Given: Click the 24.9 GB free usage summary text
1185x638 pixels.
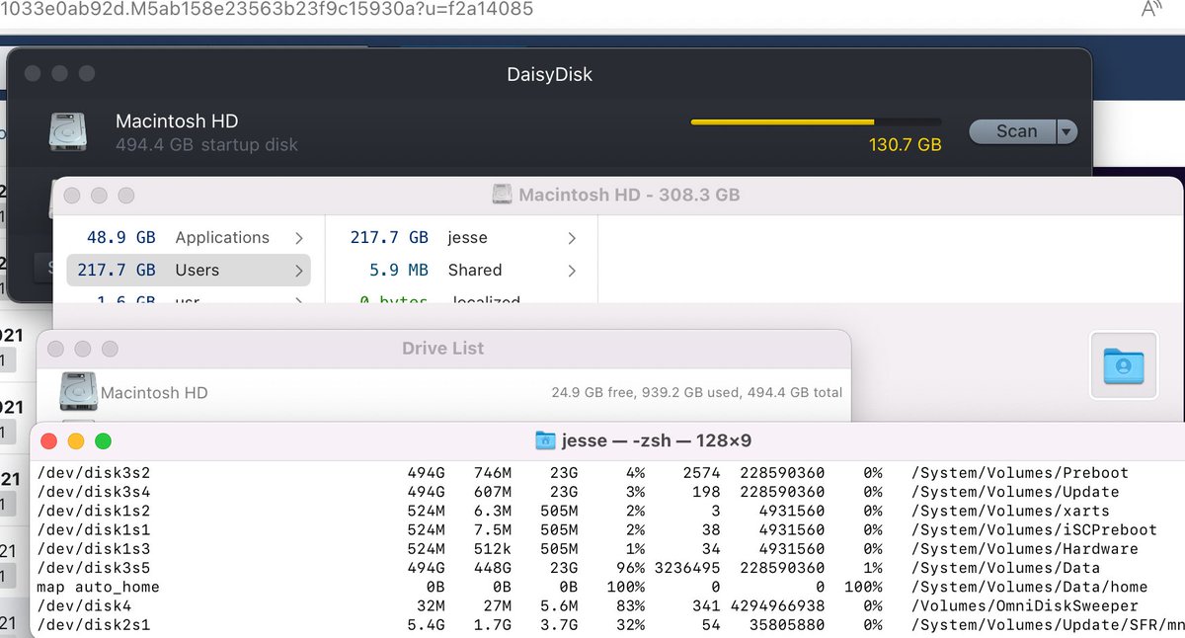Looking at the screenshot, I should [696, 392].
